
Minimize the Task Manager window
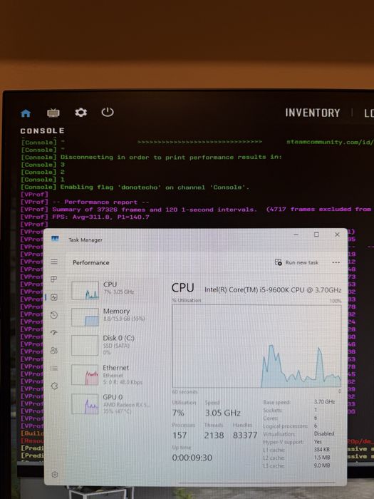coord(296,235)
